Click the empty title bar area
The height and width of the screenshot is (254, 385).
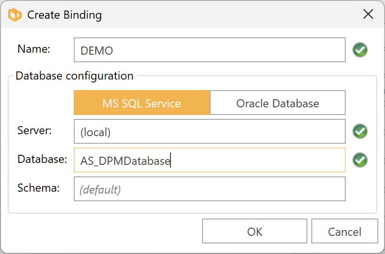(230, 15)
